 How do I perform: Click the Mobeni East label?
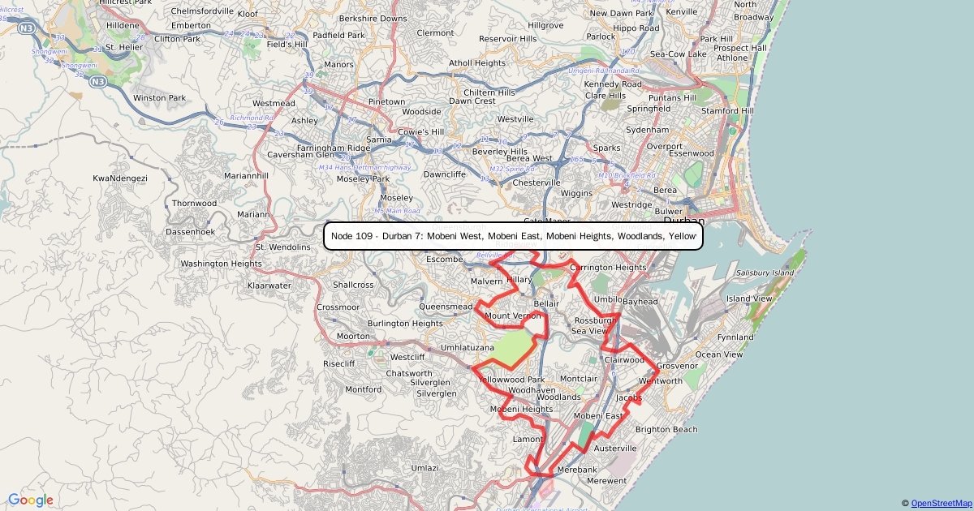click(x=598, y=416)
